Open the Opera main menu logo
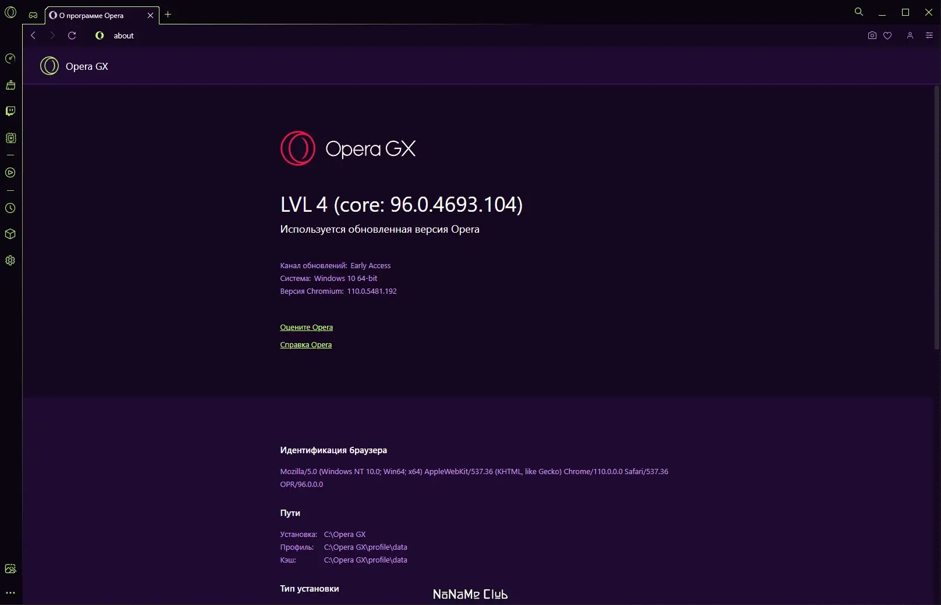This screenshot has width=941, height=605. 10,12
